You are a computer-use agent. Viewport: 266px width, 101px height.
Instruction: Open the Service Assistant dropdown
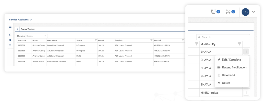pos(20,20)
